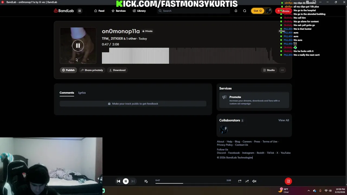This screenshot has width=347, height=195.
Task: Open the Library page
Action: [139, 11]
